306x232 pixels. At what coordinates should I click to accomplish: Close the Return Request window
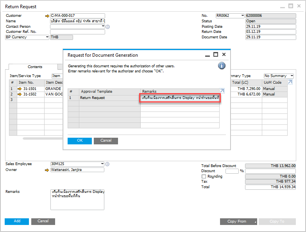[299, 6]
